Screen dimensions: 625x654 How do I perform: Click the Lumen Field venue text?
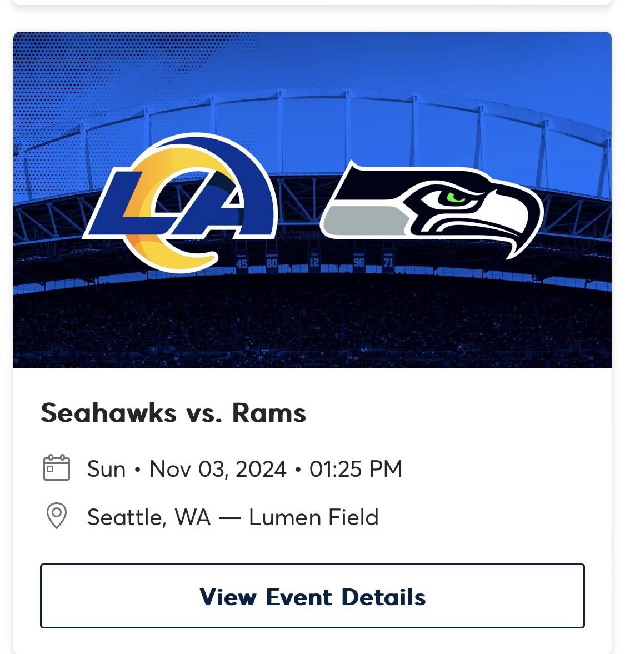click(314, 517)
